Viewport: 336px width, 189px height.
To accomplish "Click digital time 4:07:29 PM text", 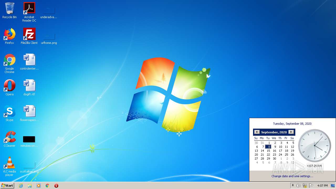I will click(314, 166).
